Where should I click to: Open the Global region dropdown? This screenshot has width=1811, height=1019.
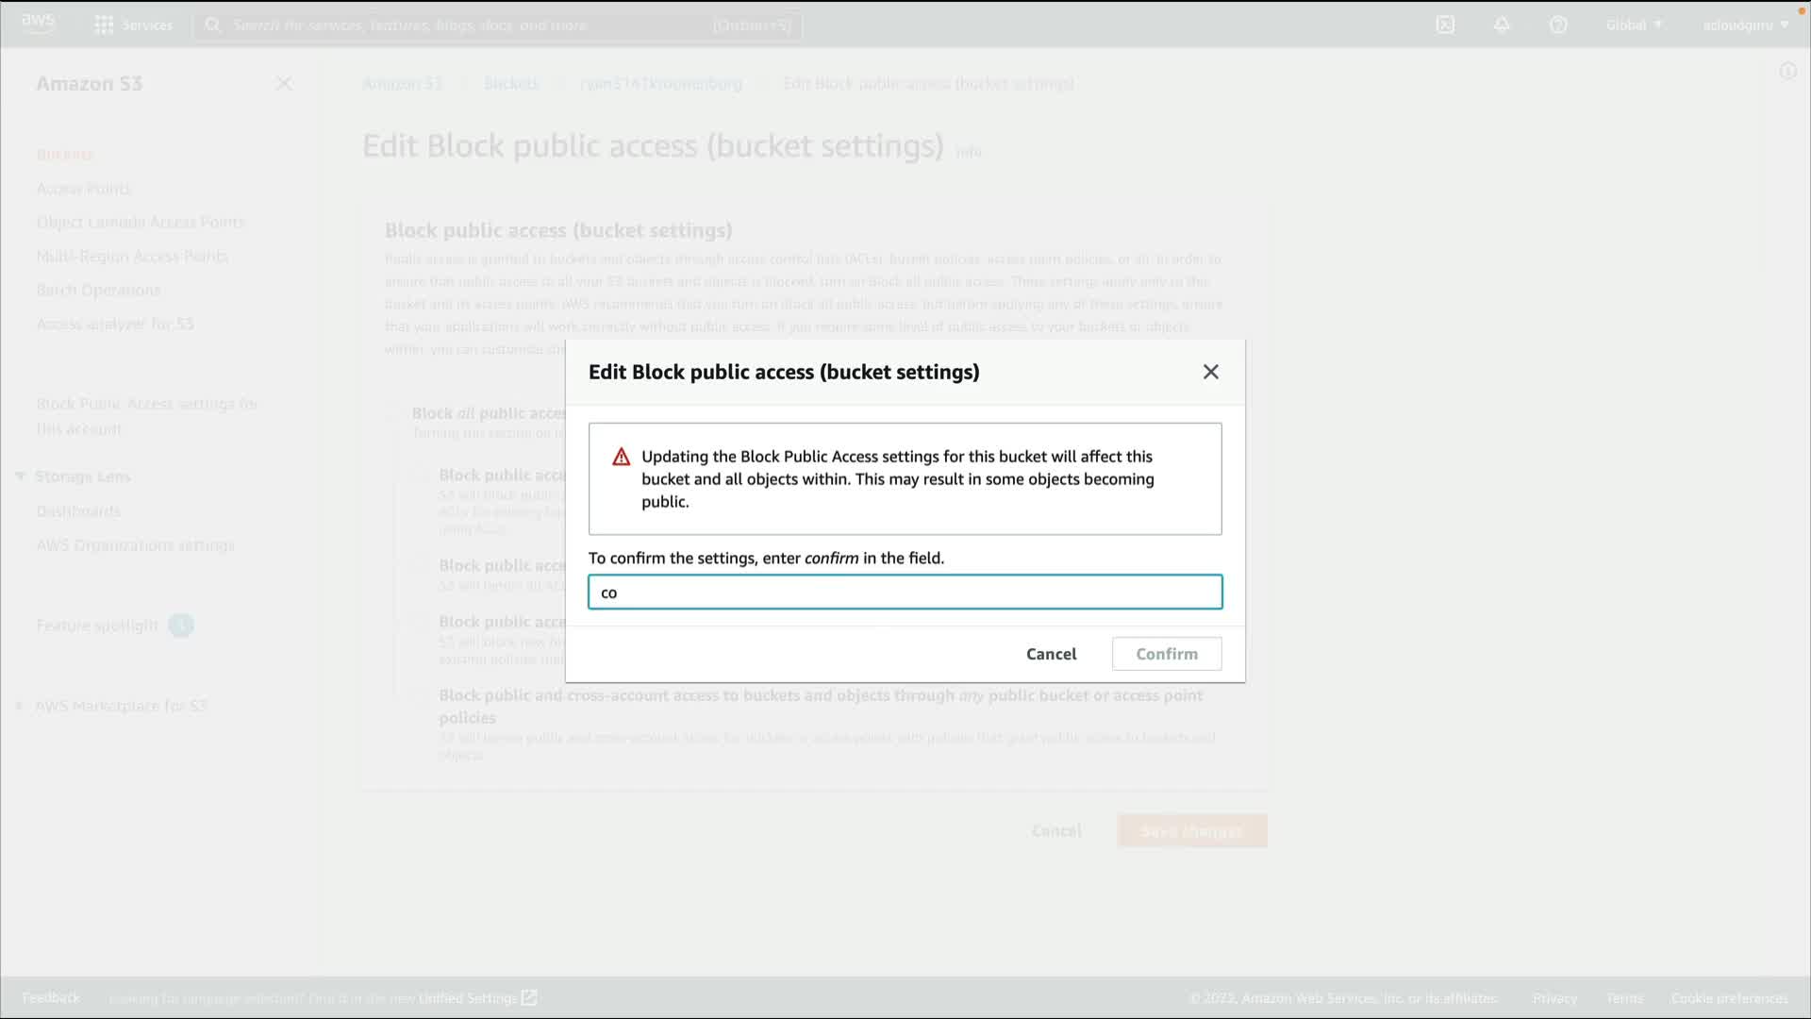[1634, 25]
